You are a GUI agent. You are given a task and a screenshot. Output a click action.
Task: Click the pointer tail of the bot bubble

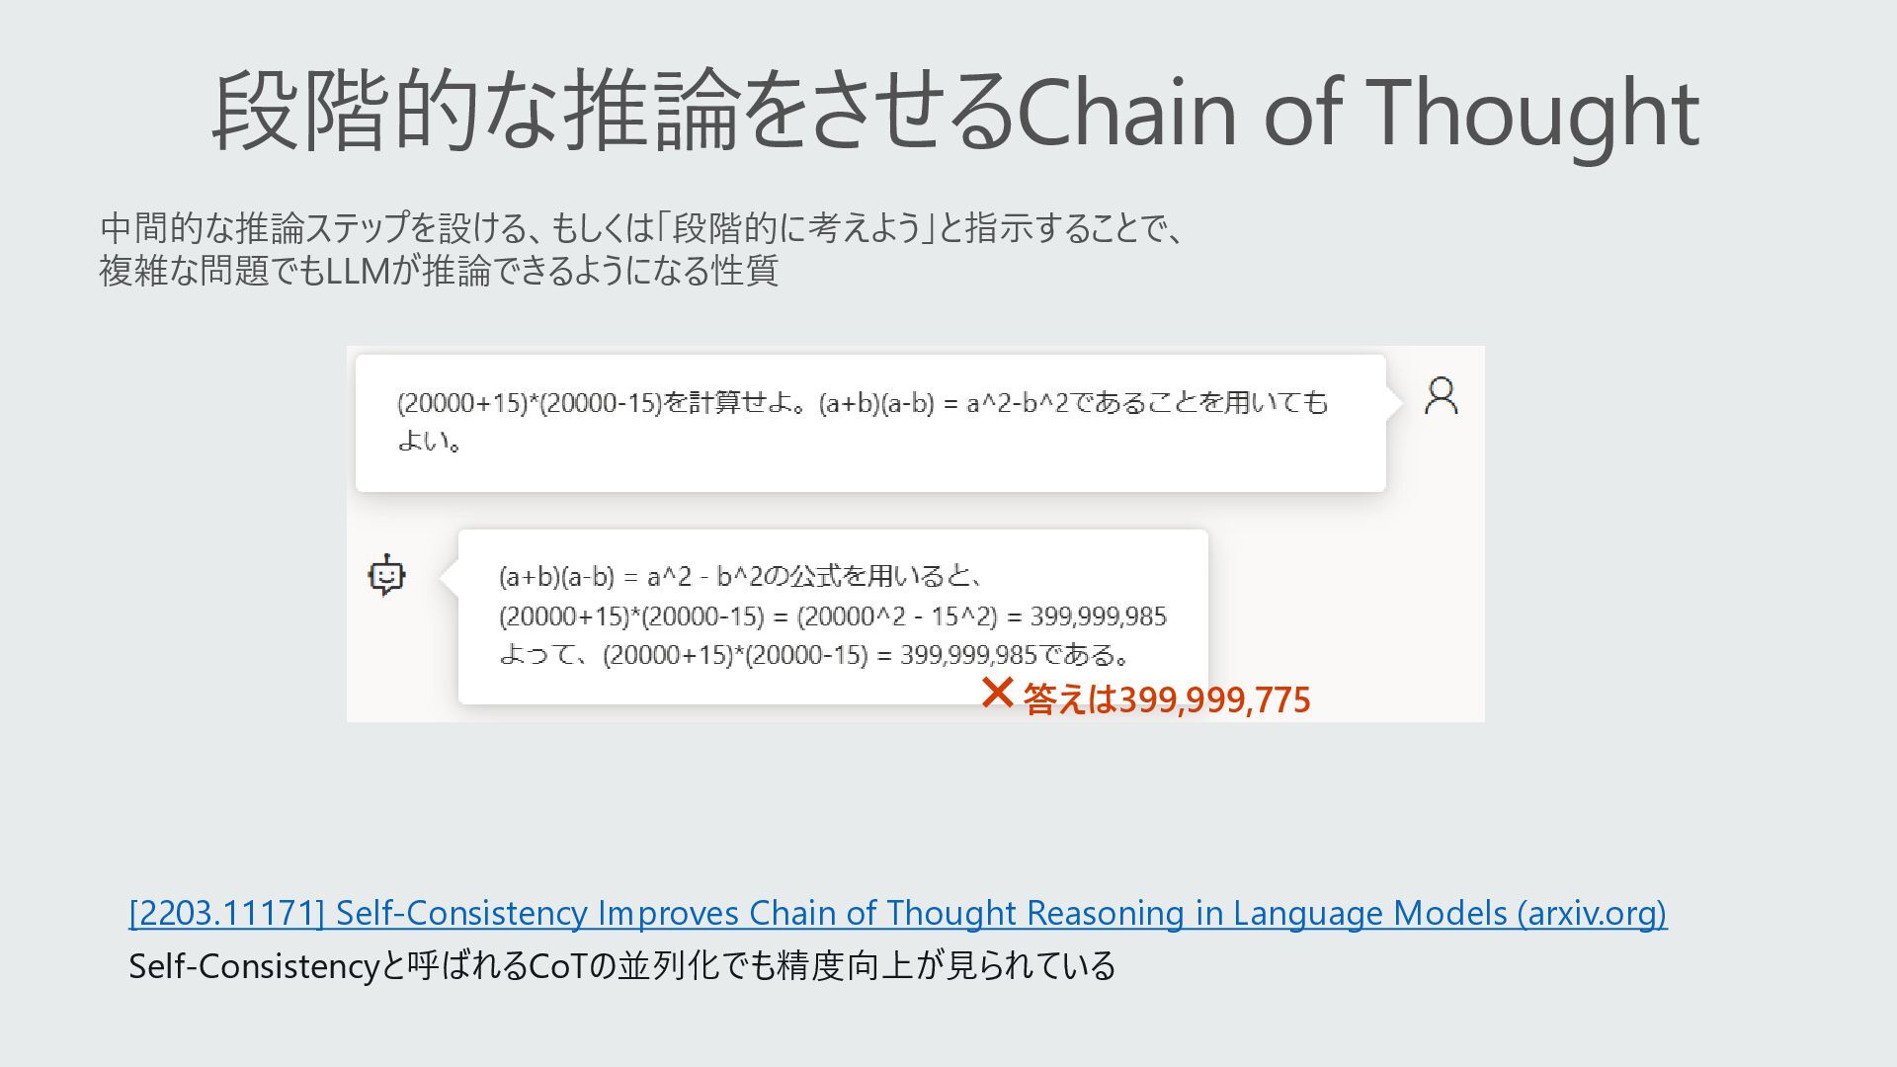[449, 578]
